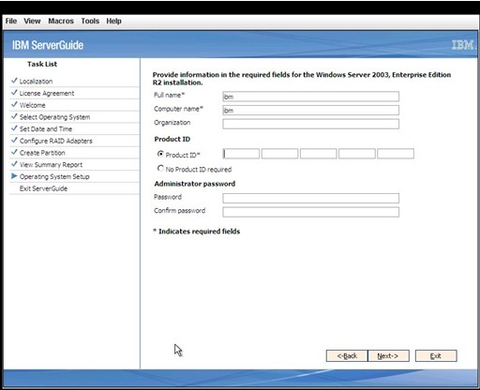Screen dimensions: 480x390
Task: Open the Help menu
Action: click(x=113, y=21)
